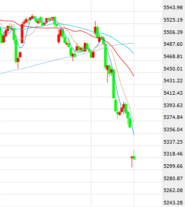185x207 pixels.
Task: Select the 5525.19 price level label
Action: point(173,20)
